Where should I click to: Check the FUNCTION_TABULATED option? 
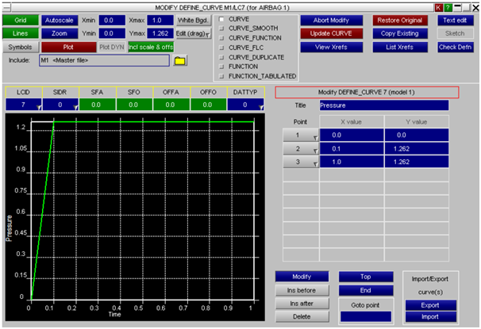click(221, 76)
